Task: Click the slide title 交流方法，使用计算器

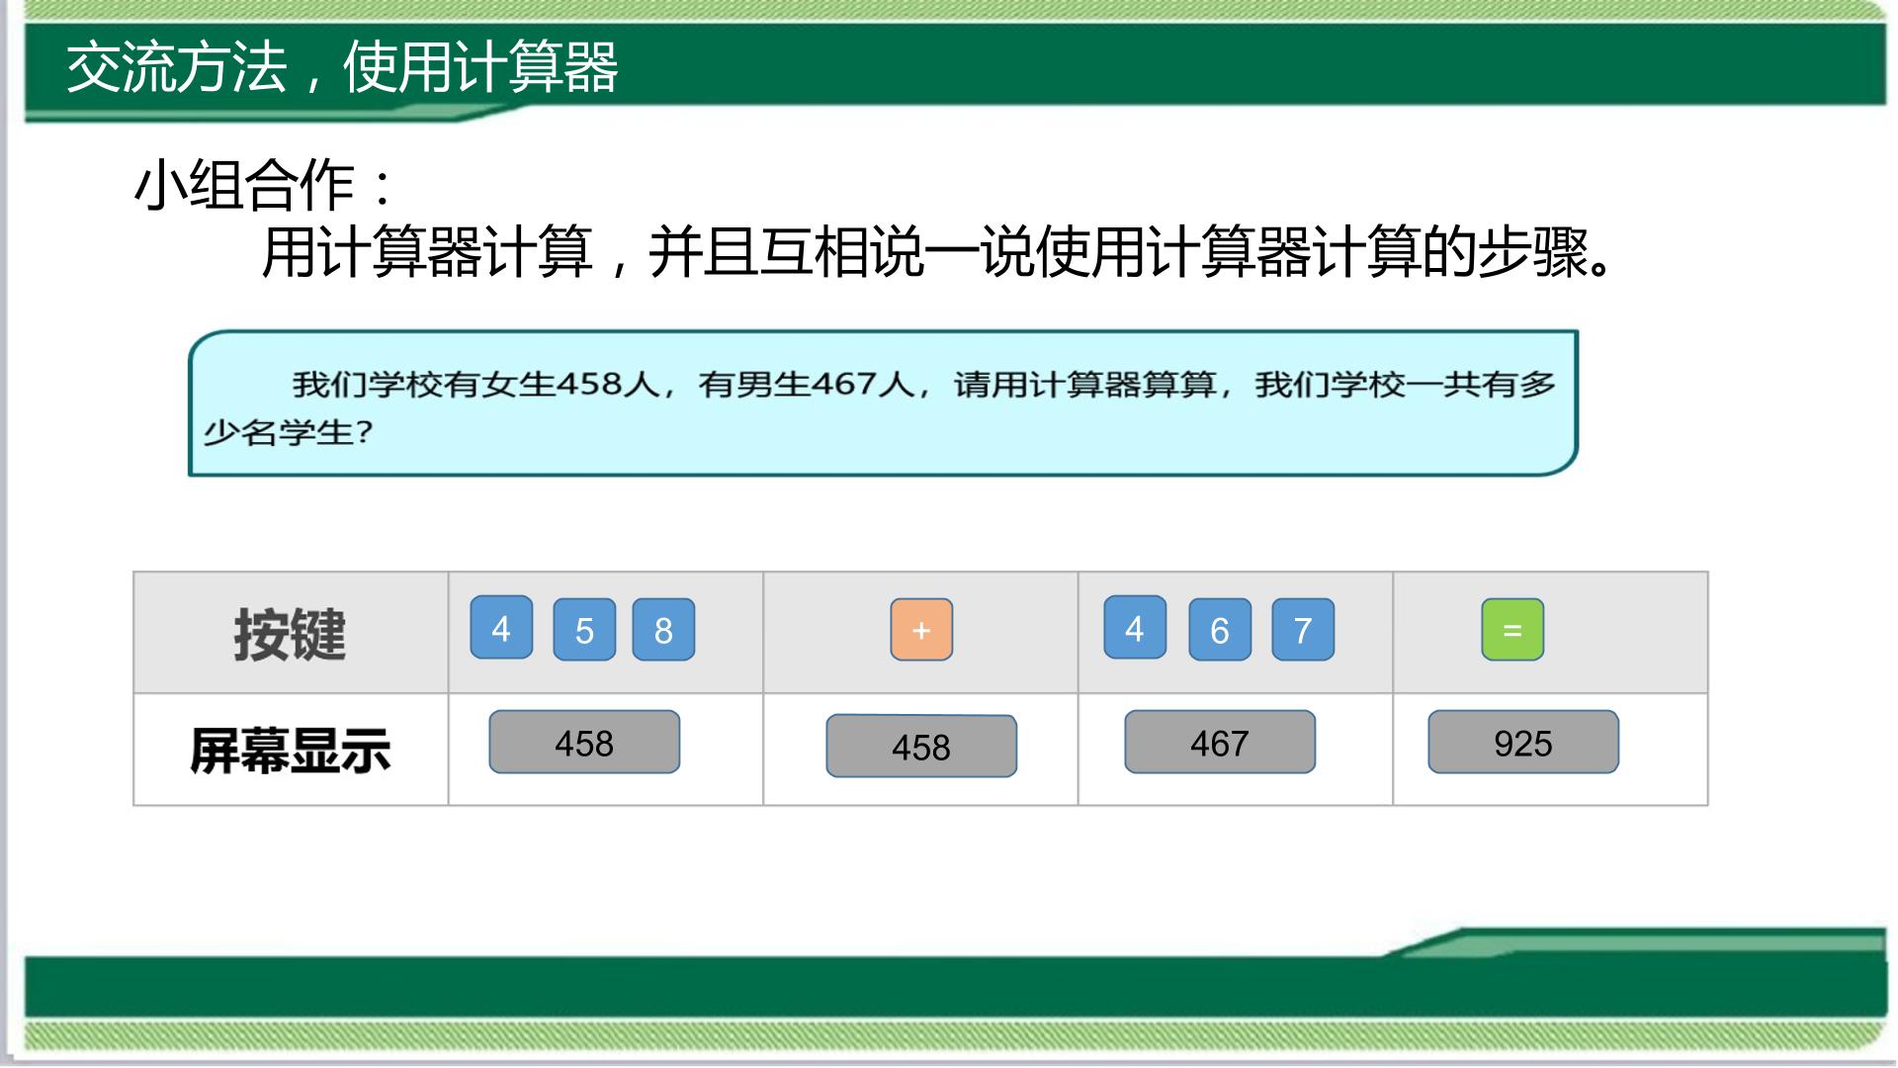Action: coord(342,67)
